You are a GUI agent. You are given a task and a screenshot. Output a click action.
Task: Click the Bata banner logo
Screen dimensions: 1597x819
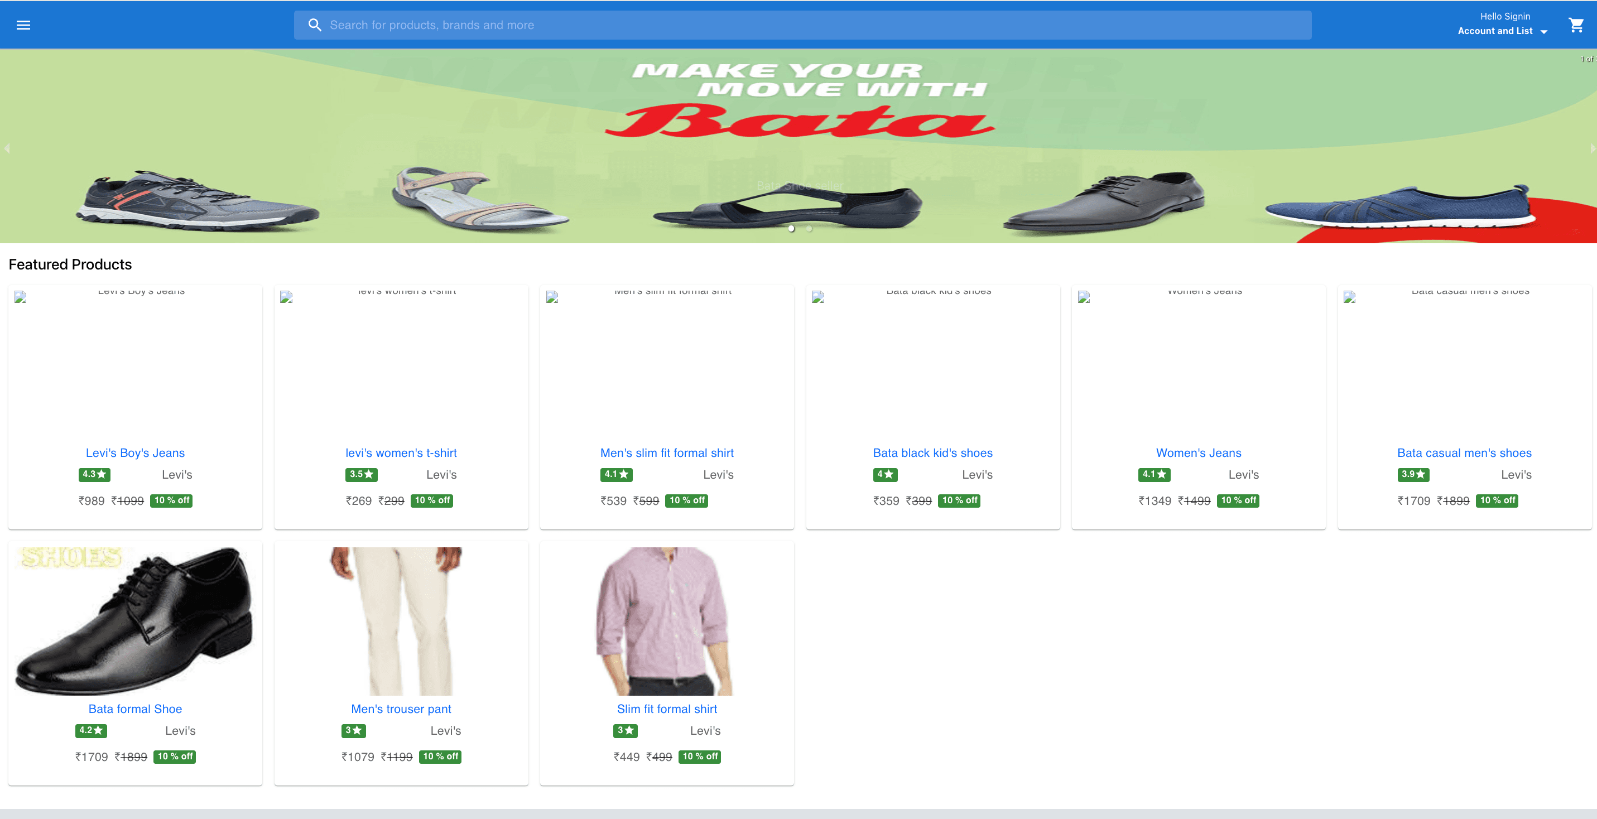coord(800,121)
